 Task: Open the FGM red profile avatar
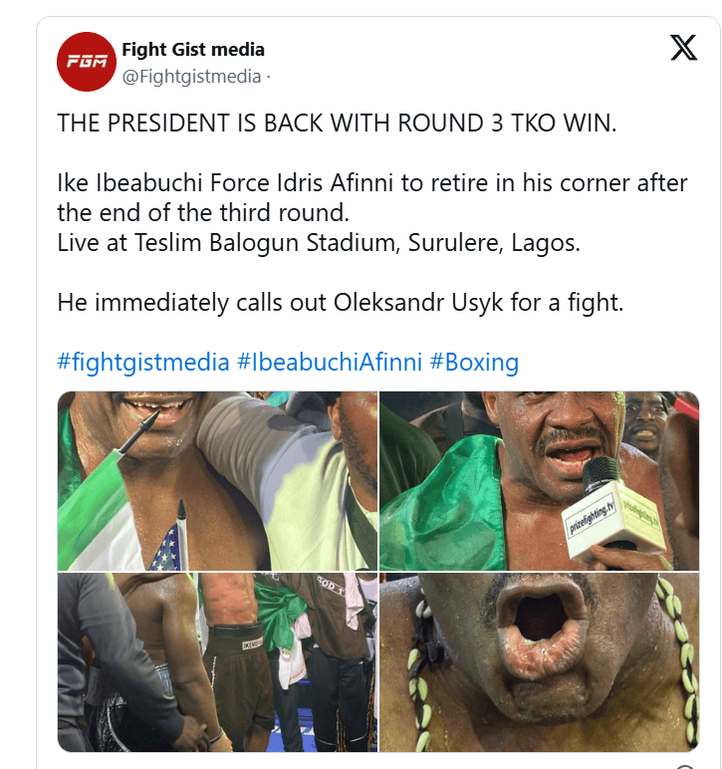click(87, 62)
